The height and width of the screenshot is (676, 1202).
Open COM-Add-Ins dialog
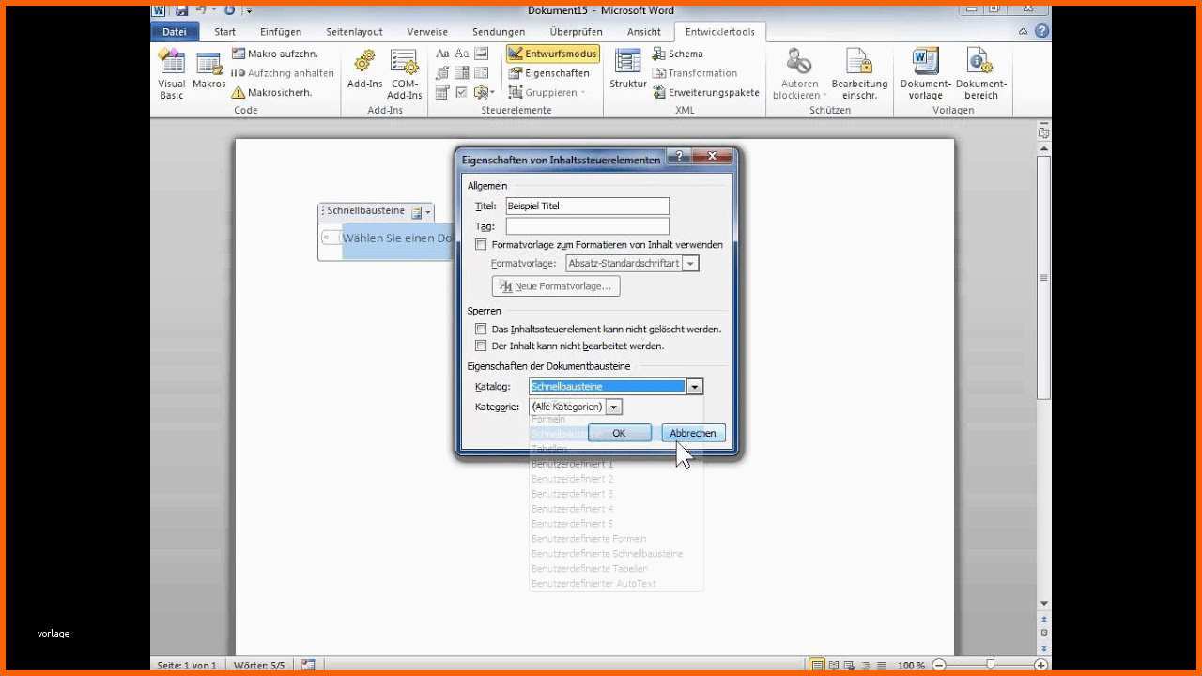(405, 74)
